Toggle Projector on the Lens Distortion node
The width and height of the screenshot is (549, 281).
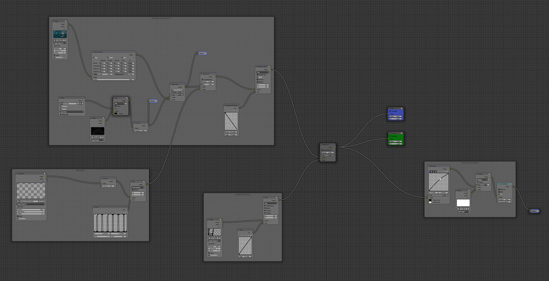[499, 189]
